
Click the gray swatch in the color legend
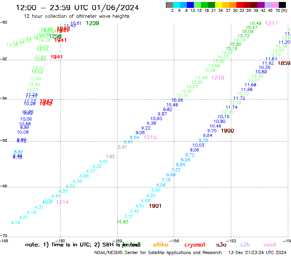169,5
